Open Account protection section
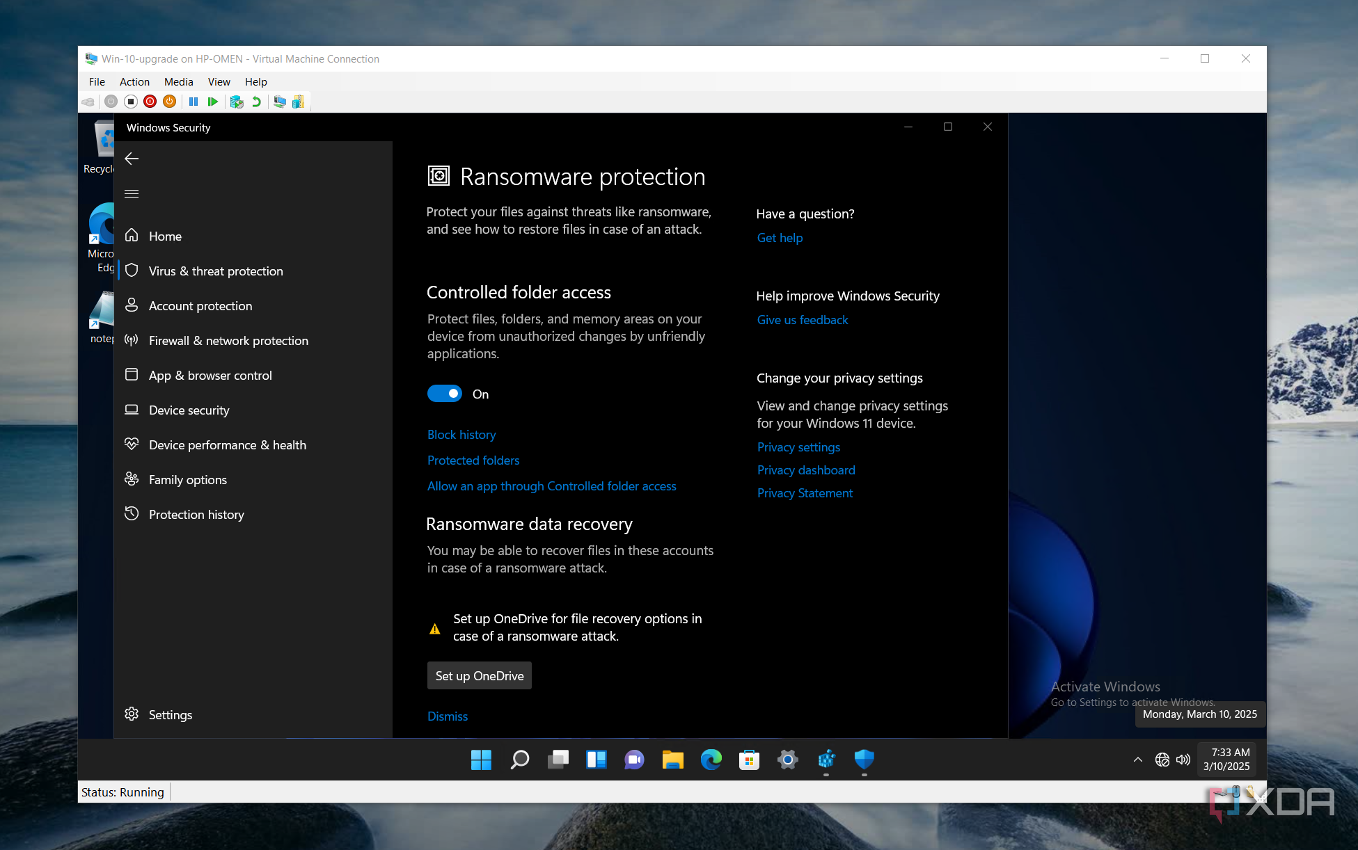Viewport: 1358px width, 850px height. (253, 305)
